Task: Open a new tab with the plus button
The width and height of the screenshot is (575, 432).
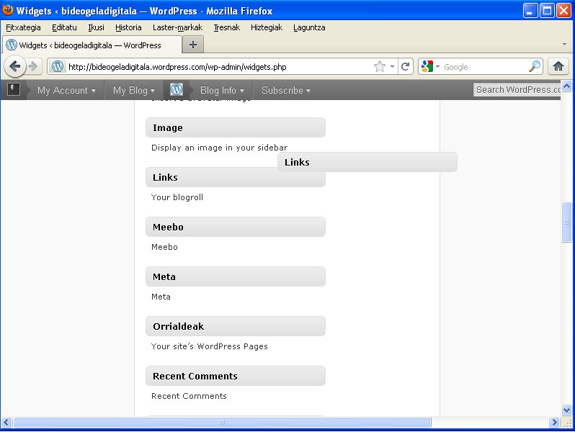Action: [x=193, y=45]
